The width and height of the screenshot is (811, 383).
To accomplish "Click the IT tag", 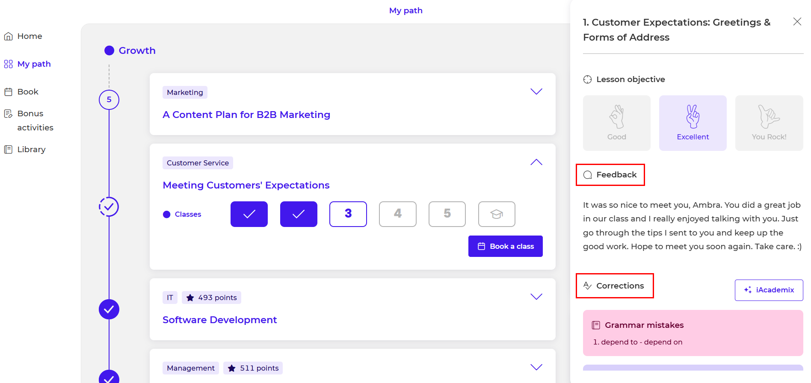I will 170,298.
